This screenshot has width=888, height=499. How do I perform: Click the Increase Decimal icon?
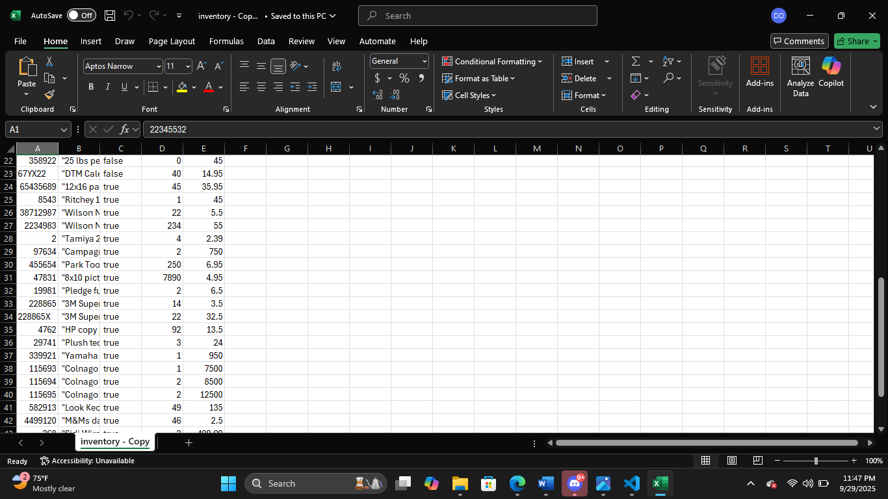click(378, 95)
